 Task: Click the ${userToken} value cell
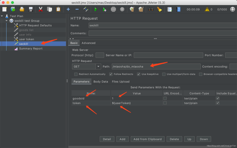tap(137, 103)
